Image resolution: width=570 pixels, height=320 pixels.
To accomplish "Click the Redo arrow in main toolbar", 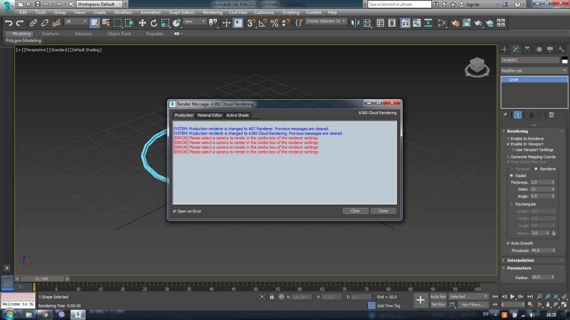I will pos(20,23).
